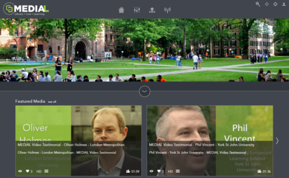
Task: Click the campus banner image
Action: (x=144, y=50)
